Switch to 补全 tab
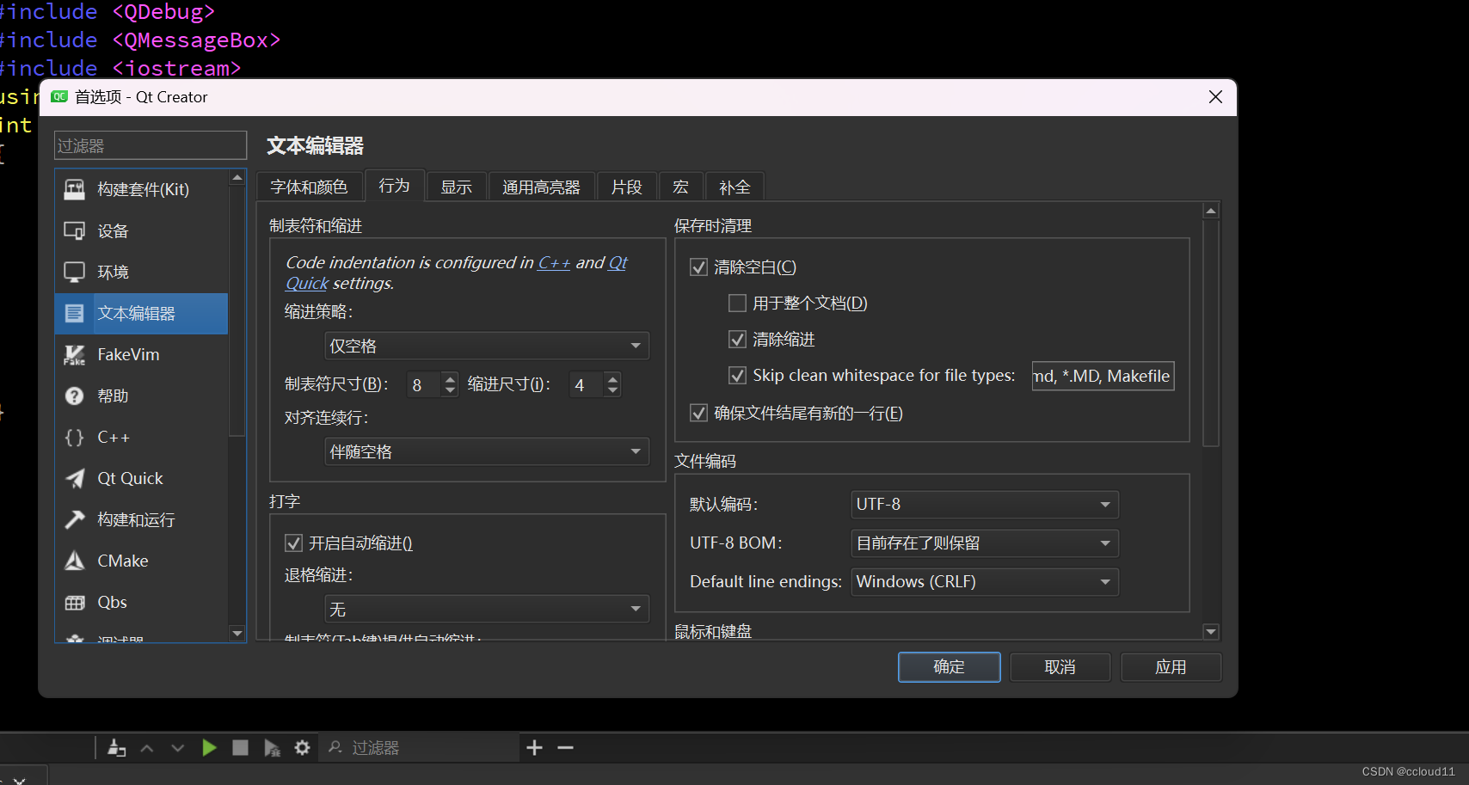The height and width of the screenshot is (785, 1469). (735, 187)
